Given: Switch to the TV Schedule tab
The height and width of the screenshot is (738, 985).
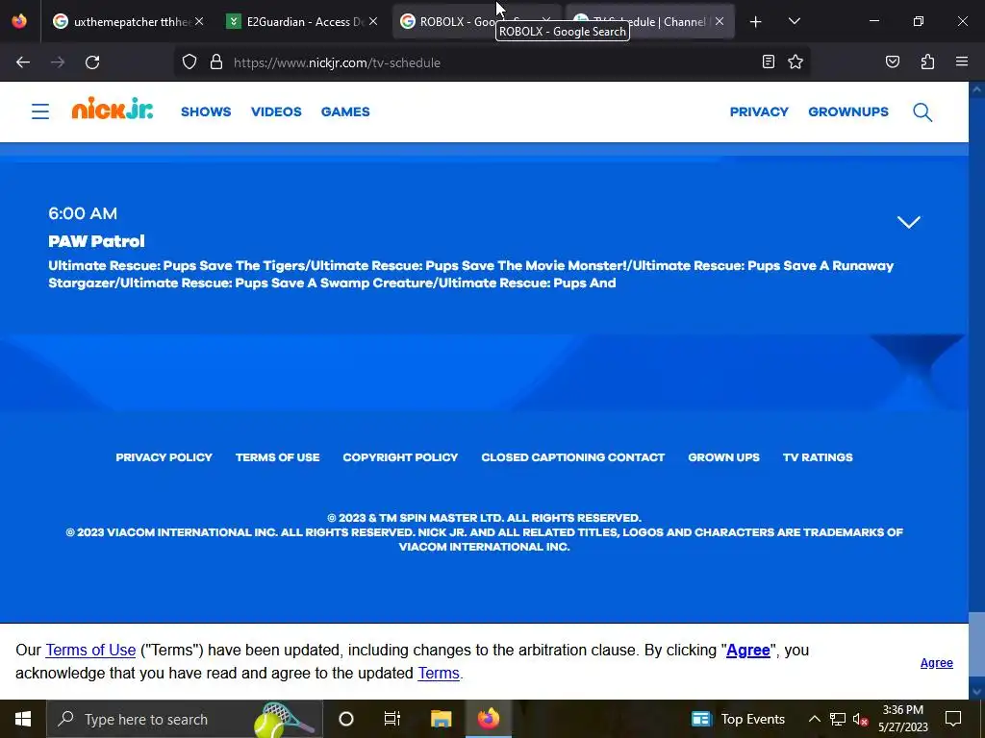Looking at the screenshot, I should pyautogui.click(x=649, y=21).
